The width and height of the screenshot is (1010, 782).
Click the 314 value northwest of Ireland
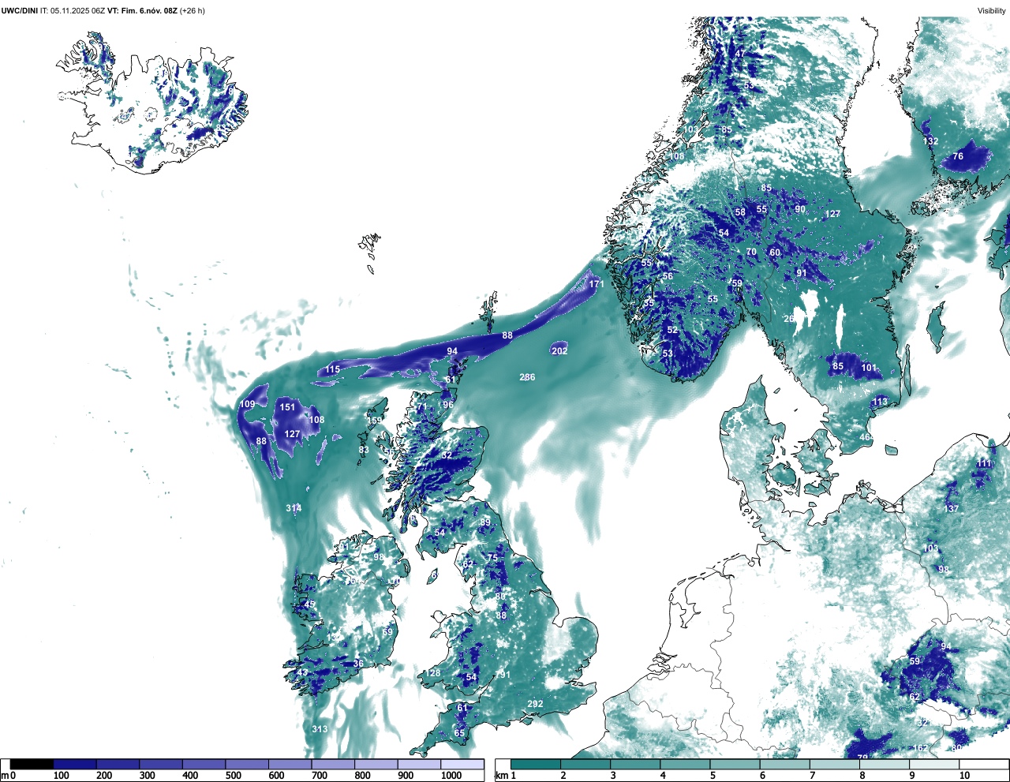point(294,508)
